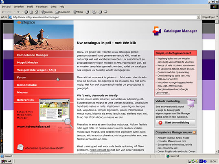The image size is (219, 164).
Task: Click the blue round system tray icon
Action: (205, 161)
